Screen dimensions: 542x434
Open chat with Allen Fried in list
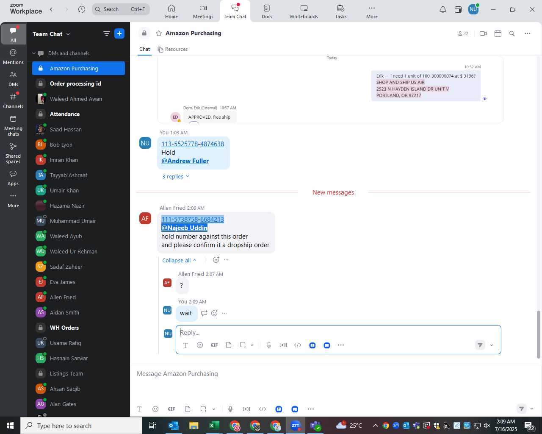tap(79, 297)
